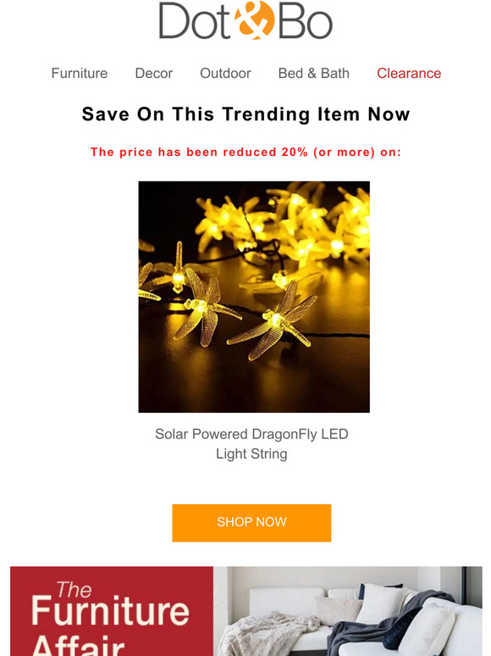Hit the orange SHOP NOW button
Image resolution: width=491 pixels, height=656 pixels.
tap(251, 523)
